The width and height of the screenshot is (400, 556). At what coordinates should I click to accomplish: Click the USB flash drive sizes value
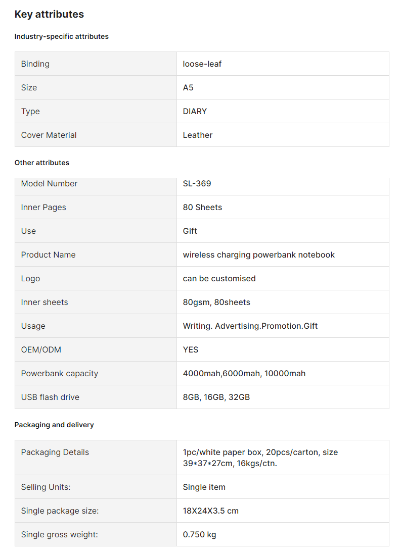click(x=216, y=397)
